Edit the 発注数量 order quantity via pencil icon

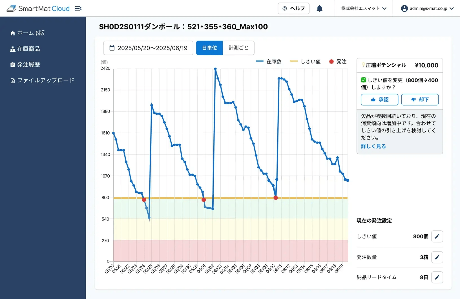[437, 257]
